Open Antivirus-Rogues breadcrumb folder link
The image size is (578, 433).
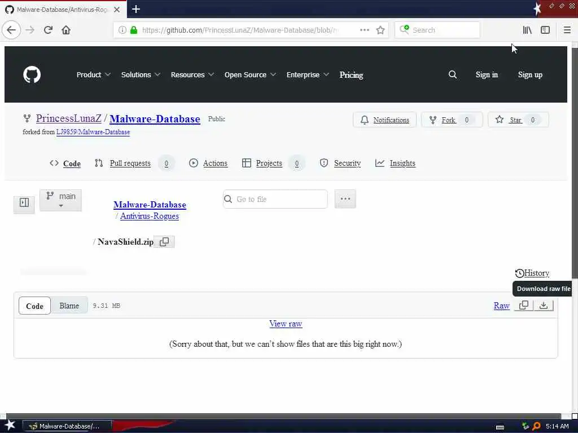pos(149,216)
